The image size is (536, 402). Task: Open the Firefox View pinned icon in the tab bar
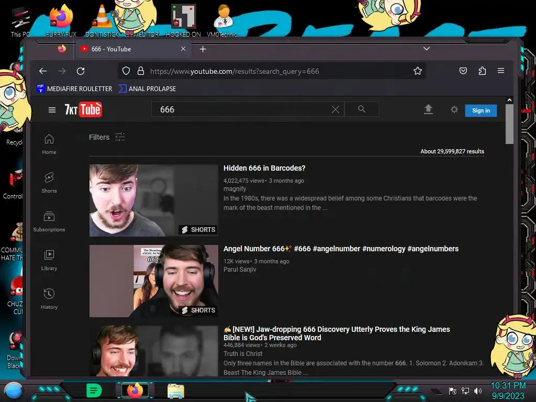(x=62, y=49)
